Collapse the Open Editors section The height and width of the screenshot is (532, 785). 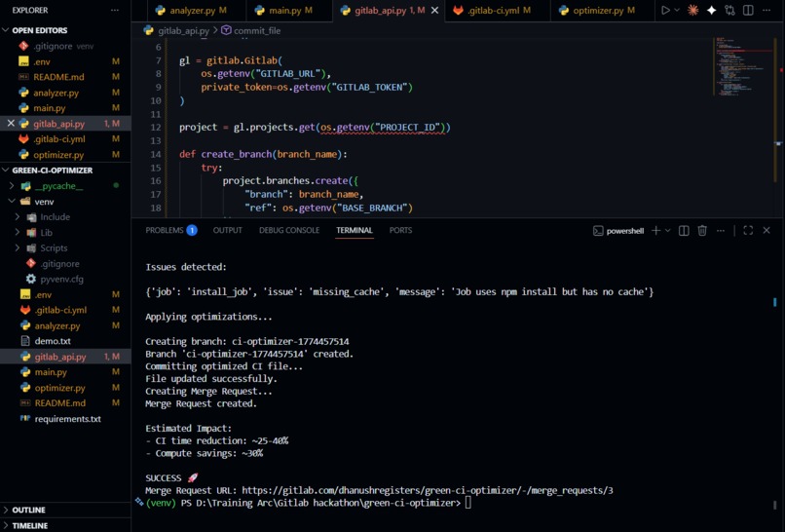click(39, 30)
